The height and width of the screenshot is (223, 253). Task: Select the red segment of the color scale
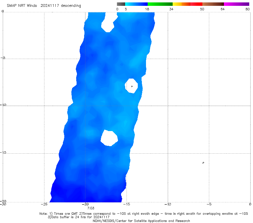coord(196,4)
